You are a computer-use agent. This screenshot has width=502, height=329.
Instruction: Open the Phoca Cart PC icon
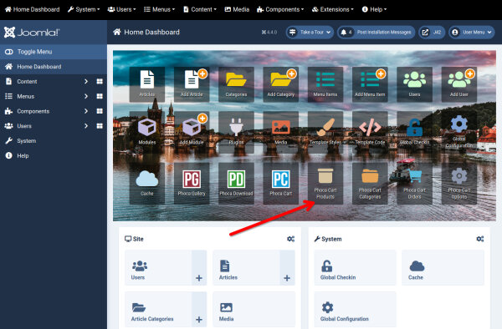pos(281,183)
